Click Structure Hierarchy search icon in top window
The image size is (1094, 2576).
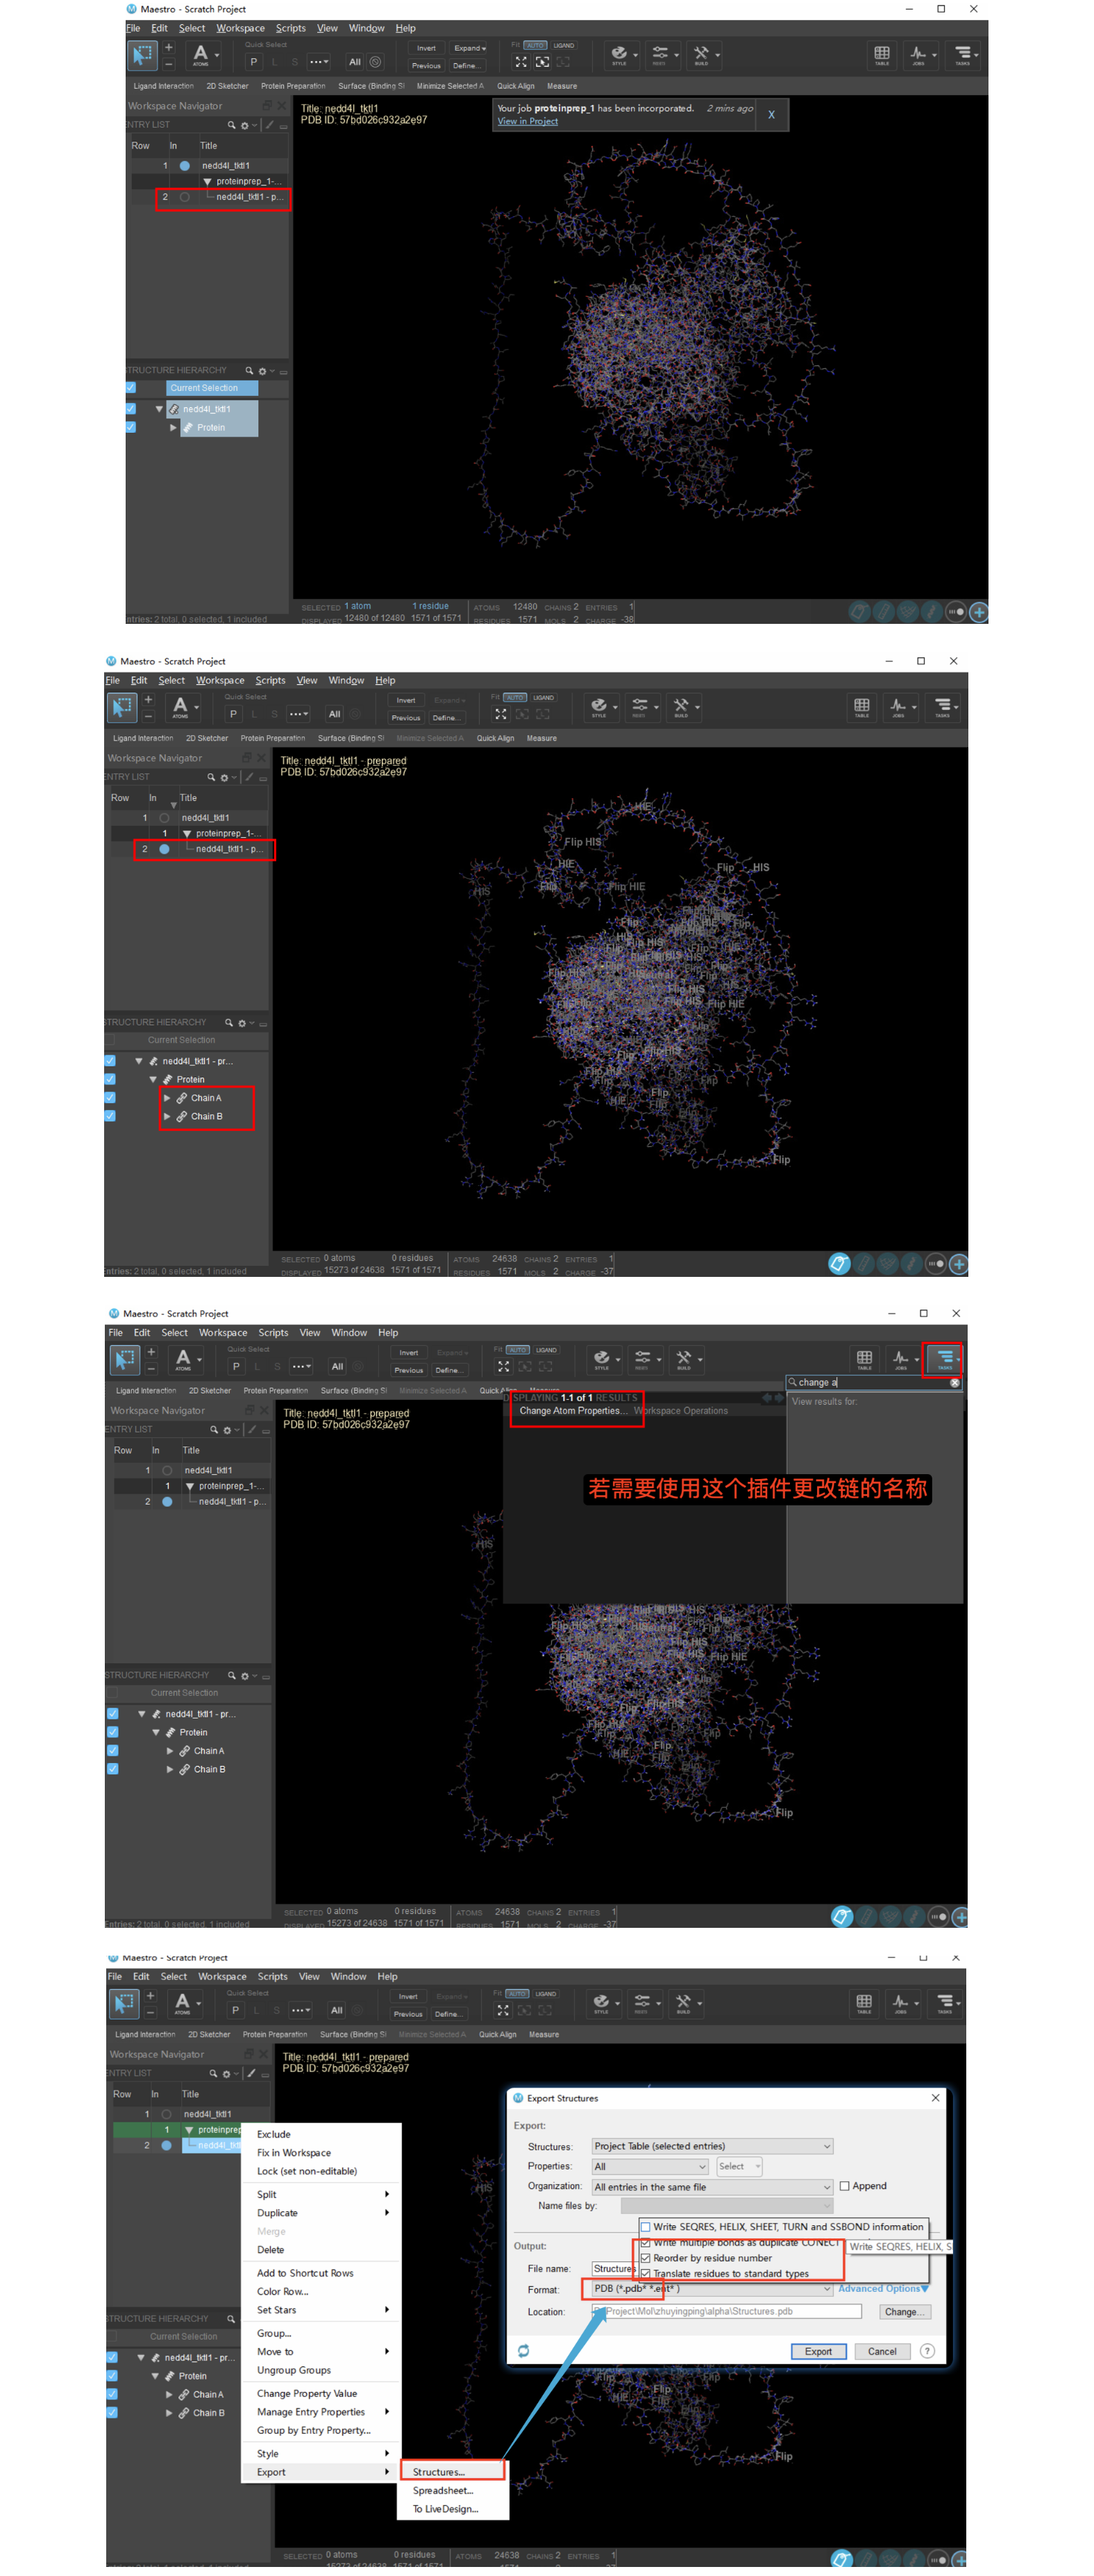click(x=250, y=370)
